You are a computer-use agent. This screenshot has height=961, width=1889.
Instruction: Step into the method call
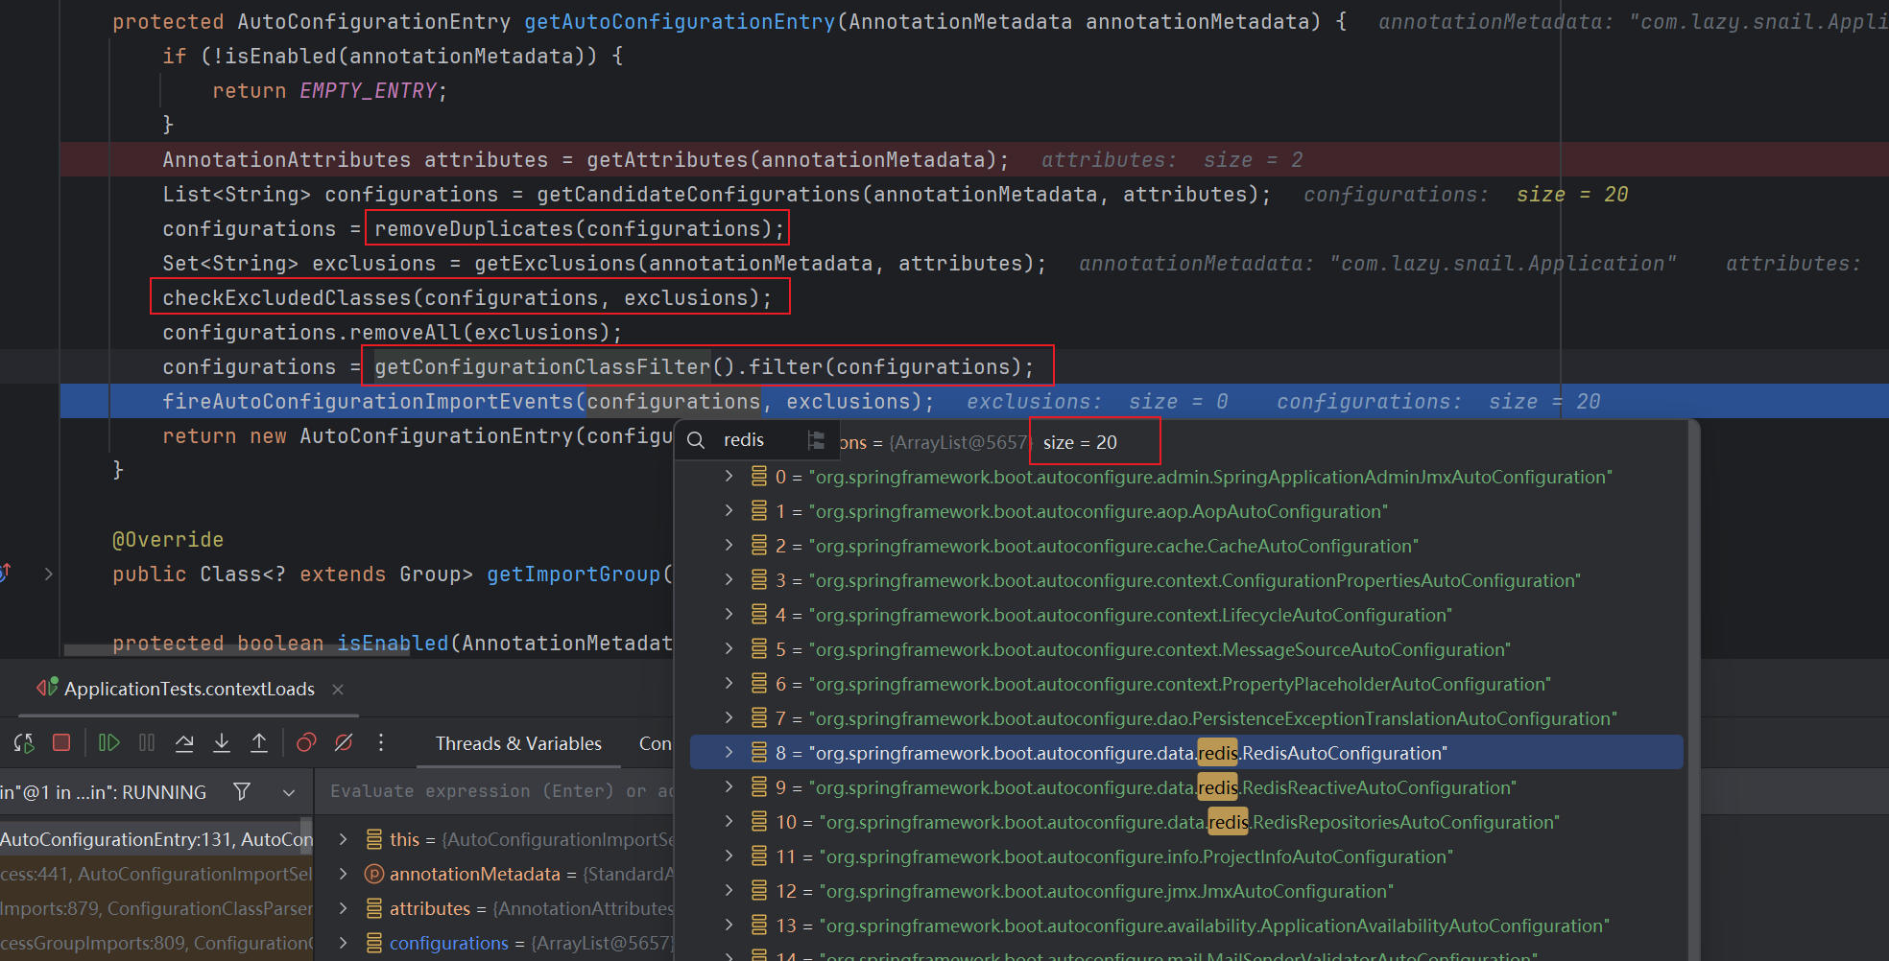(222, 742)
